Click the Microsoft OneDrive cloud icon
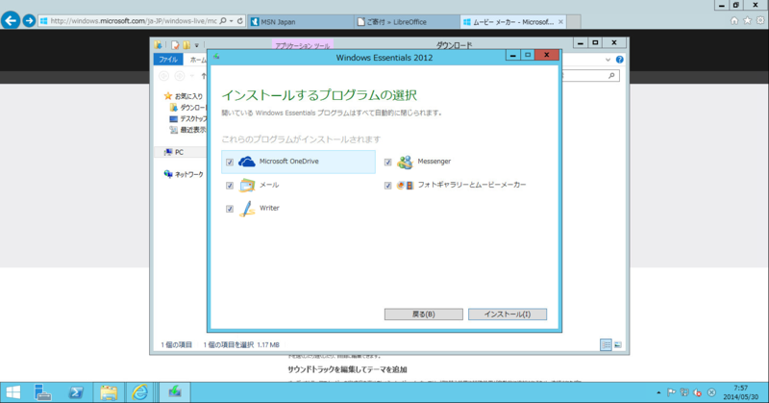The height and width of the screenshot is (403, 769). [x=247, y=162]
